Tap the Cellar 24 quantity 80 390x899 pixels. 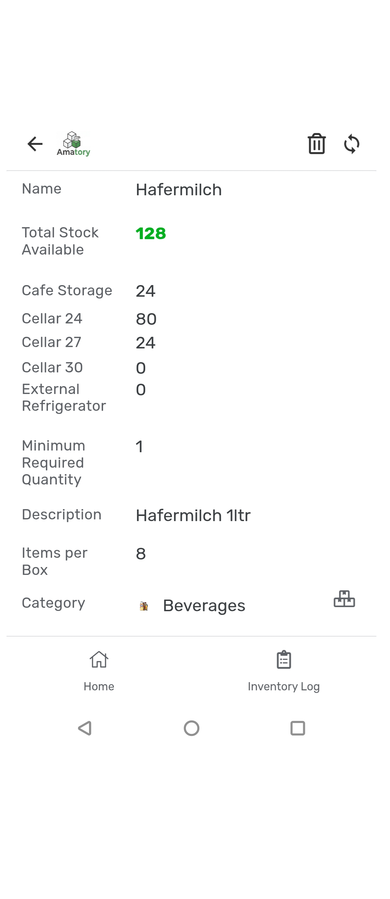click(146, 319)
